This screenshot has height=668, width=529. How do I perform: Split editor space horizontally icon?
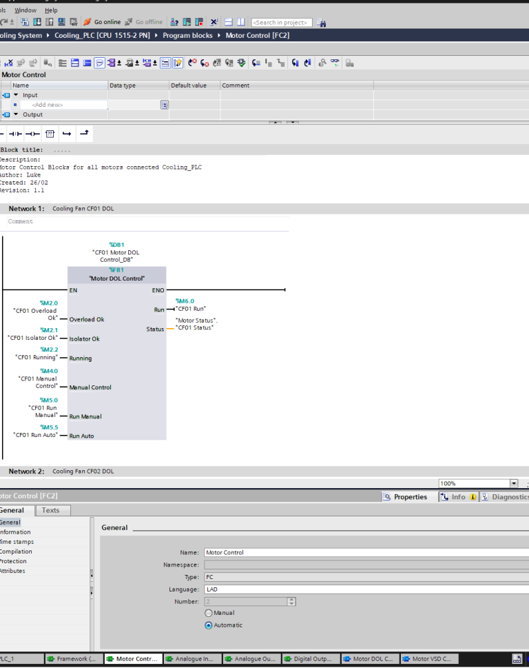point(229,22)
